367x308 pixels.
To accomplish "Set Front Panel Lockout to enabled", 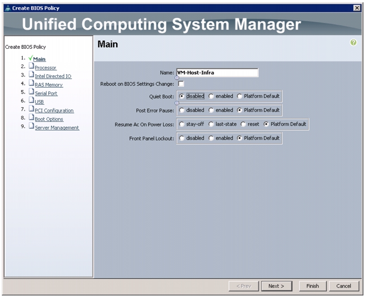I will click(x=211, y=138).
